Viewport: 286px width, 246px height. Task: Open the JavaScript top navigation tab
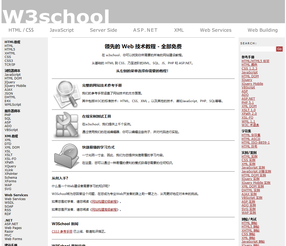(x=62, y=30)
